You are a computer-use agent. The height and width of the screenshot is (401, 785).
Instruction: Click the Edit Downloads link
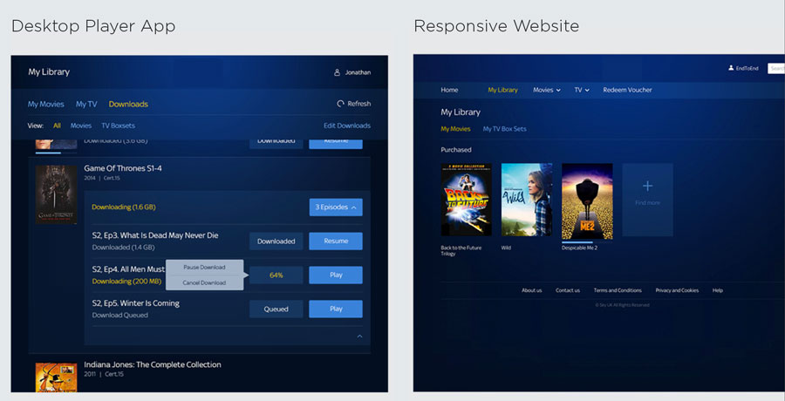(346, 126)
